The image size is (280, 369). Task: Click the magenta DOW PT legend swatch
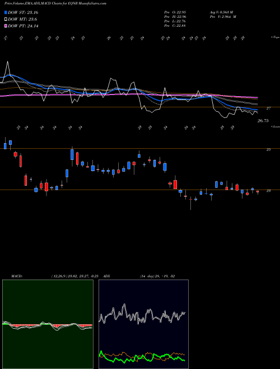(x=6, y=26)
